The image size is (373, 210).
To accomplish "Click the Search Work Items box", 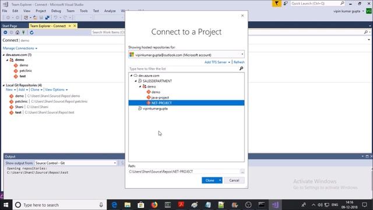I will (108, 32).
